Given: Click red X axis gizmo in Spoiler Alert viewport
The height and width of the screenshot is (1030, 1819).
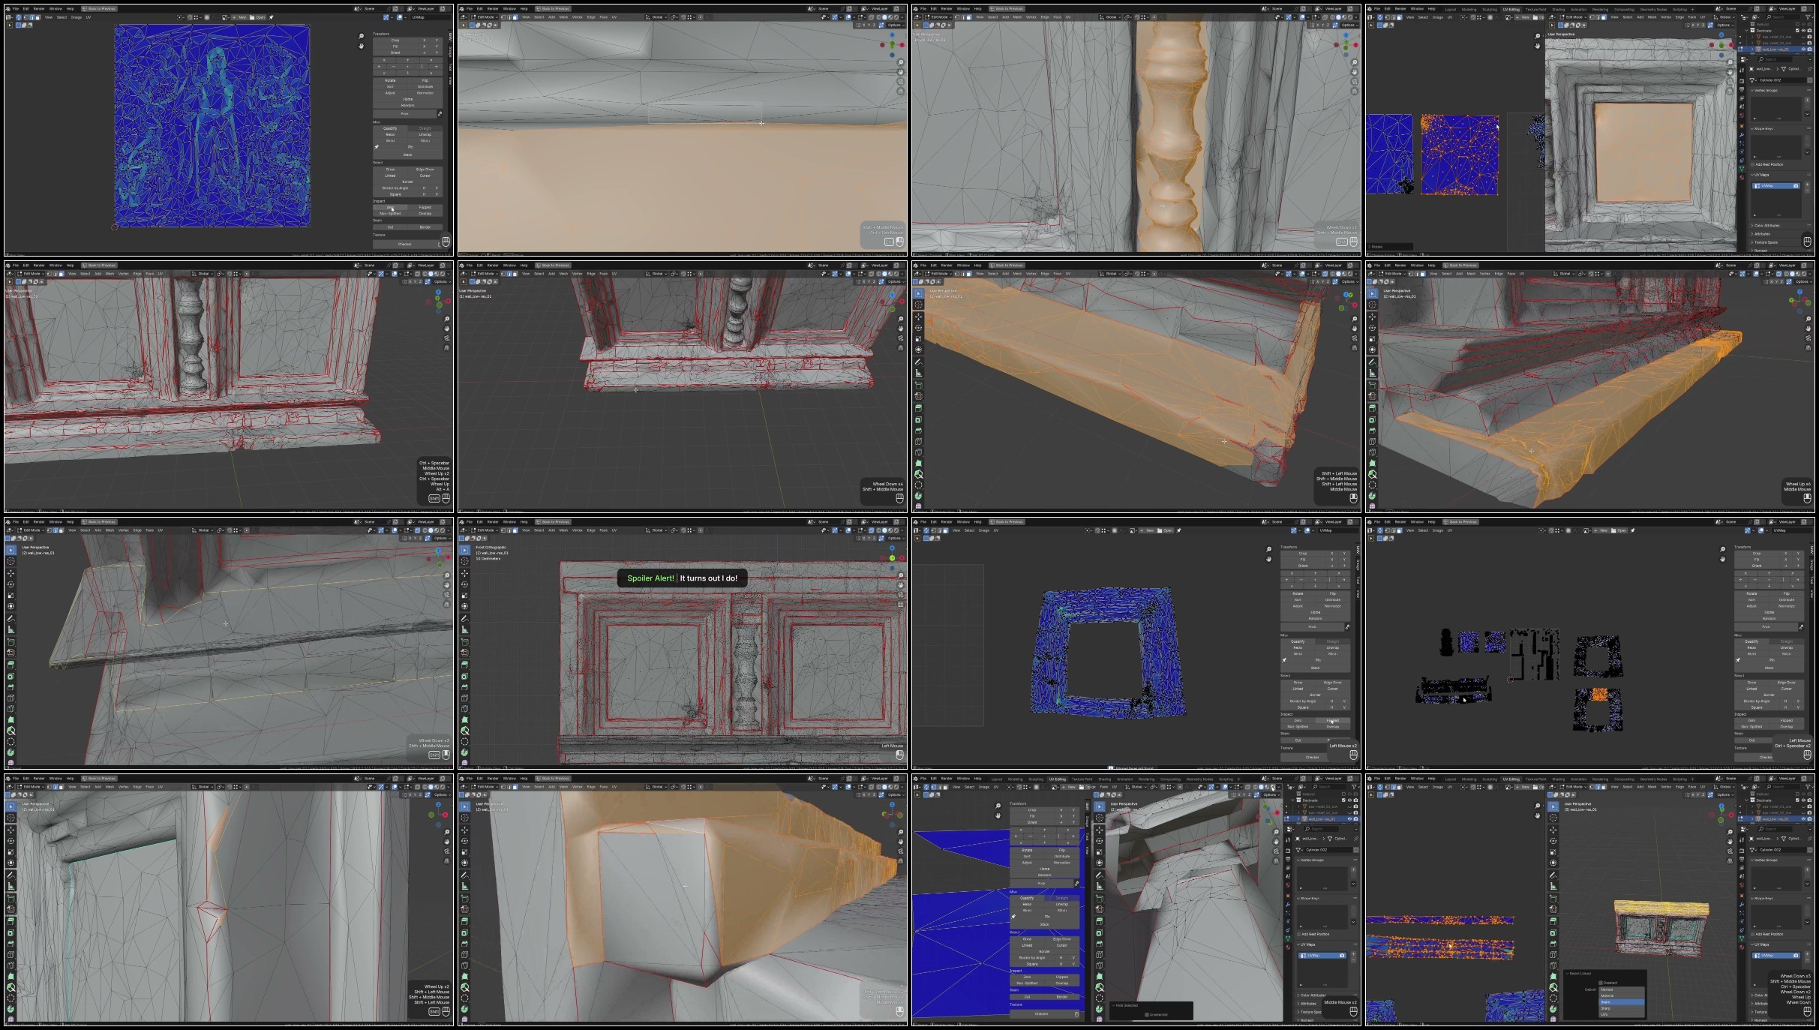Looking at the screenshot, I should click(x=902, y=558).
